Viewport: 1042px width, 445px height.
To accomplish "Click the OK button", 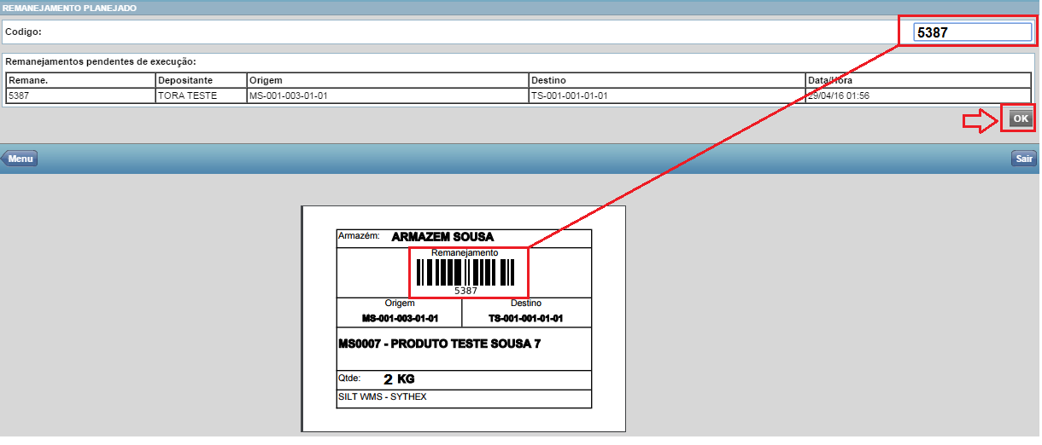I will point(1021,118).
